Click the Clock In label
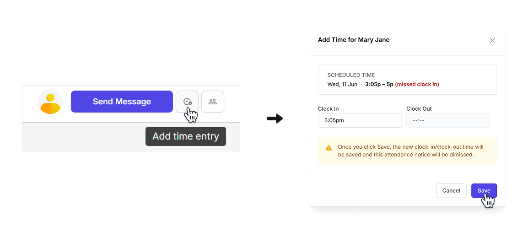Screen dimensions: 528x237 328,109
